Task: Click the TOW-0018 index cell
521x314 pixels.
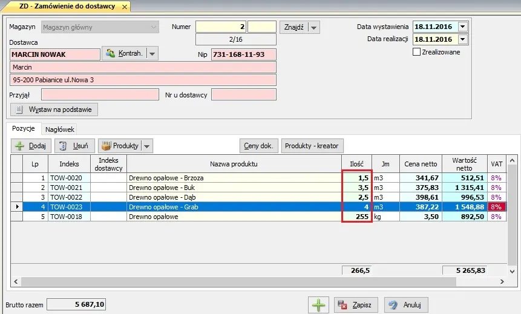Action: click(69, 217)
